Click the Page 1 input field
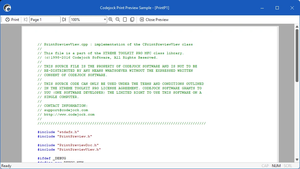The width and height of the screenshot is (300, 169). (45, 19)
